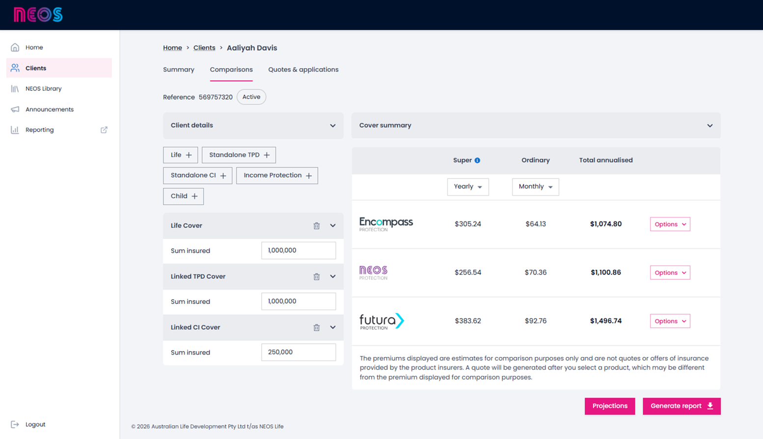Screen dimensions: 763x439
Task: Click the Super info icon
Action: (477, 161)
